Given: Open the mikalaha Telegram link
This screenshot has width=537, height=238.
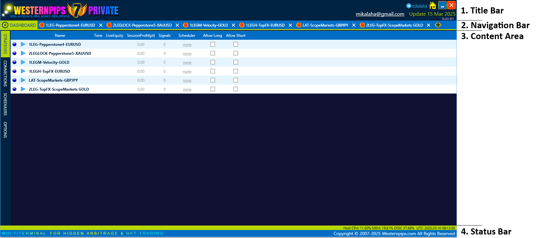Looking at the screenshot, I should 419,6.
